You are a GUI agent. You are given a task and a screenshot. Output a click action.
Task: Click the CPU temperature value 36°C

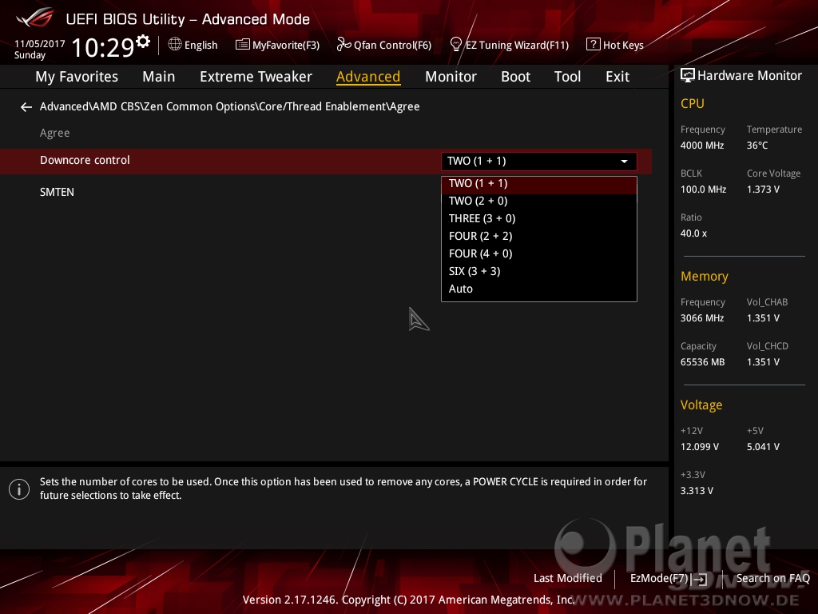tap(757, 146)
